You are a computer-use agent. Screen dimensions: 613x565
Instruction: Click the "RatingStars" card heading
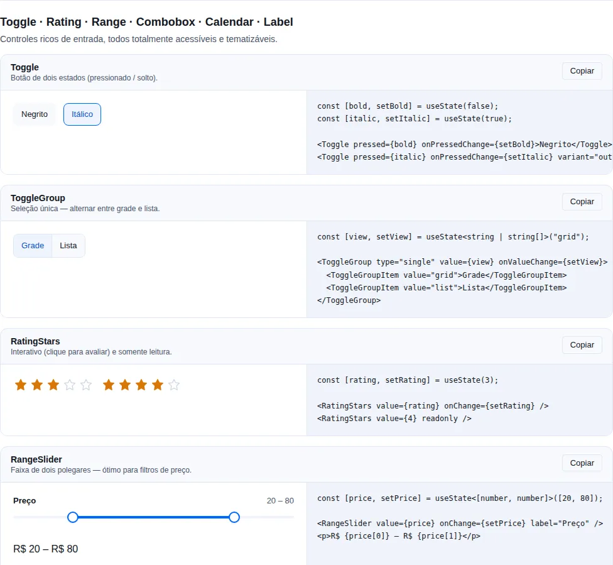[35, 341]
